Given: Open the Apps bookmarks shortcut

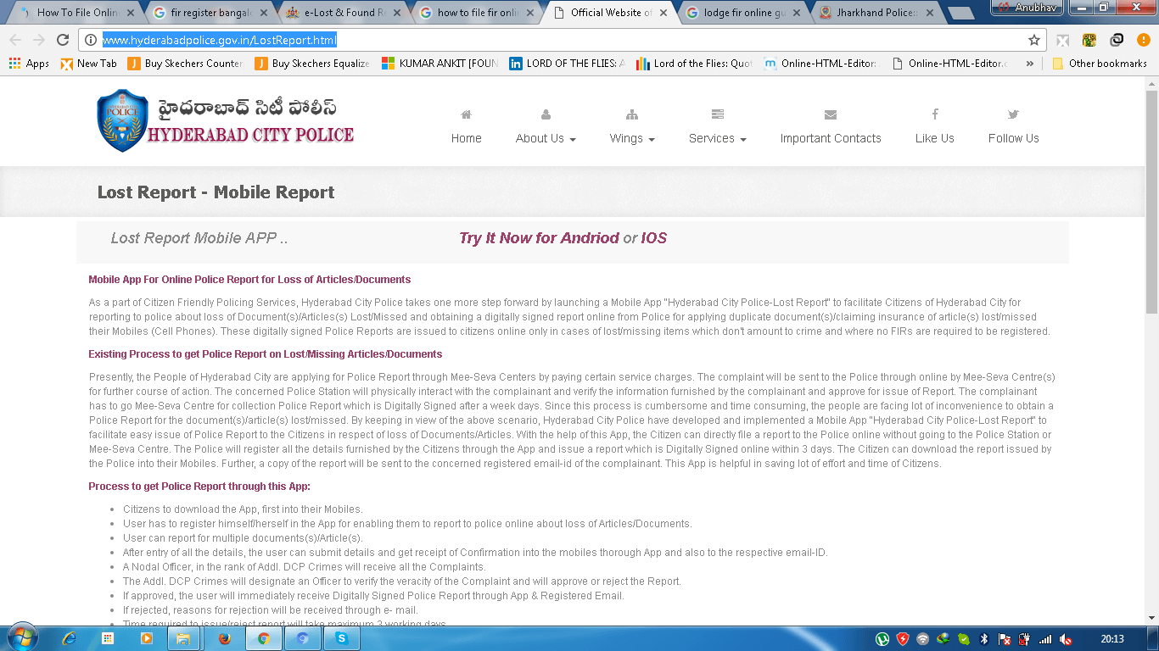Looking at the screenshot, I should 29,64.
